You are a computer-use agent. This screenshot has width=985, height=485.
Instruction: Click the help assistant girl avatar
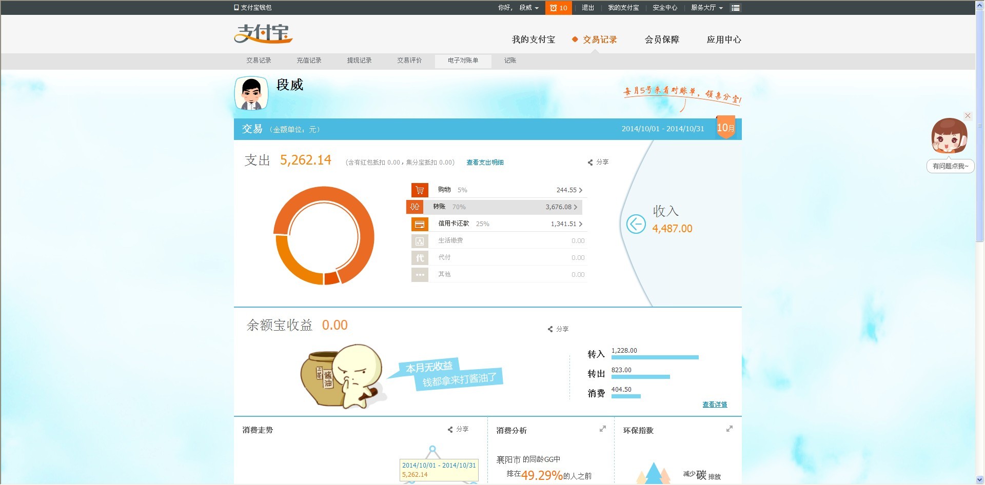click(x=949, y=136)
